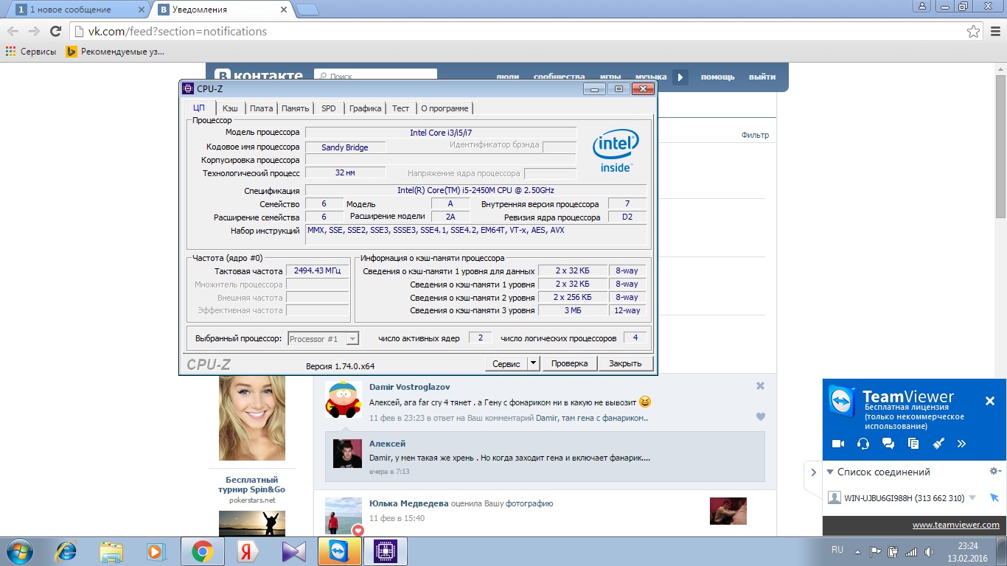This screenshot has height=566, width=1007.
Task: Click the 2494.43 МГц clock frequency value
Action: pos(317,271)
